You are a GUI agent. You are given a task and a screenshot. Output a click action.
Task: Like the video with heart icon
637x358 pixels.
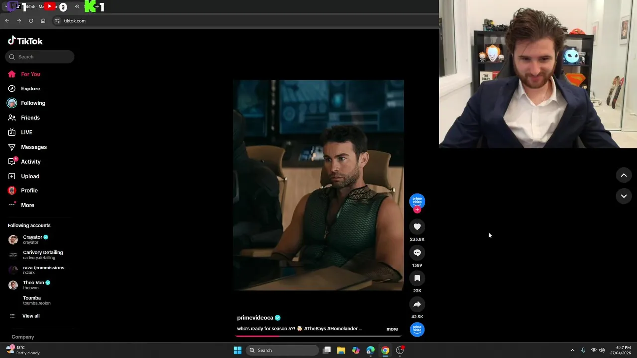tap(417, 227)
